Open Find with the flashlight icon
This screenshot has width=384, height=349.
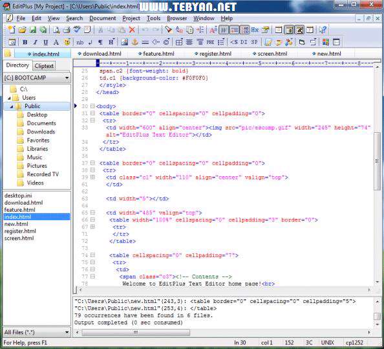(x=169, y=30)
